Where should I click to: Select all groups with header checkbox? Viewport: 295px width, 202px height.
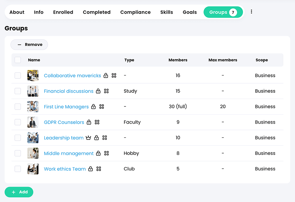point(18,60)
